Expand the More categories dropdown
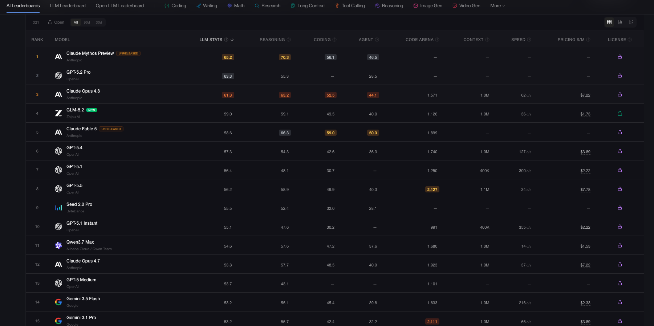The width and height of the screenshot is (654, 326). (x=497, y=6)
